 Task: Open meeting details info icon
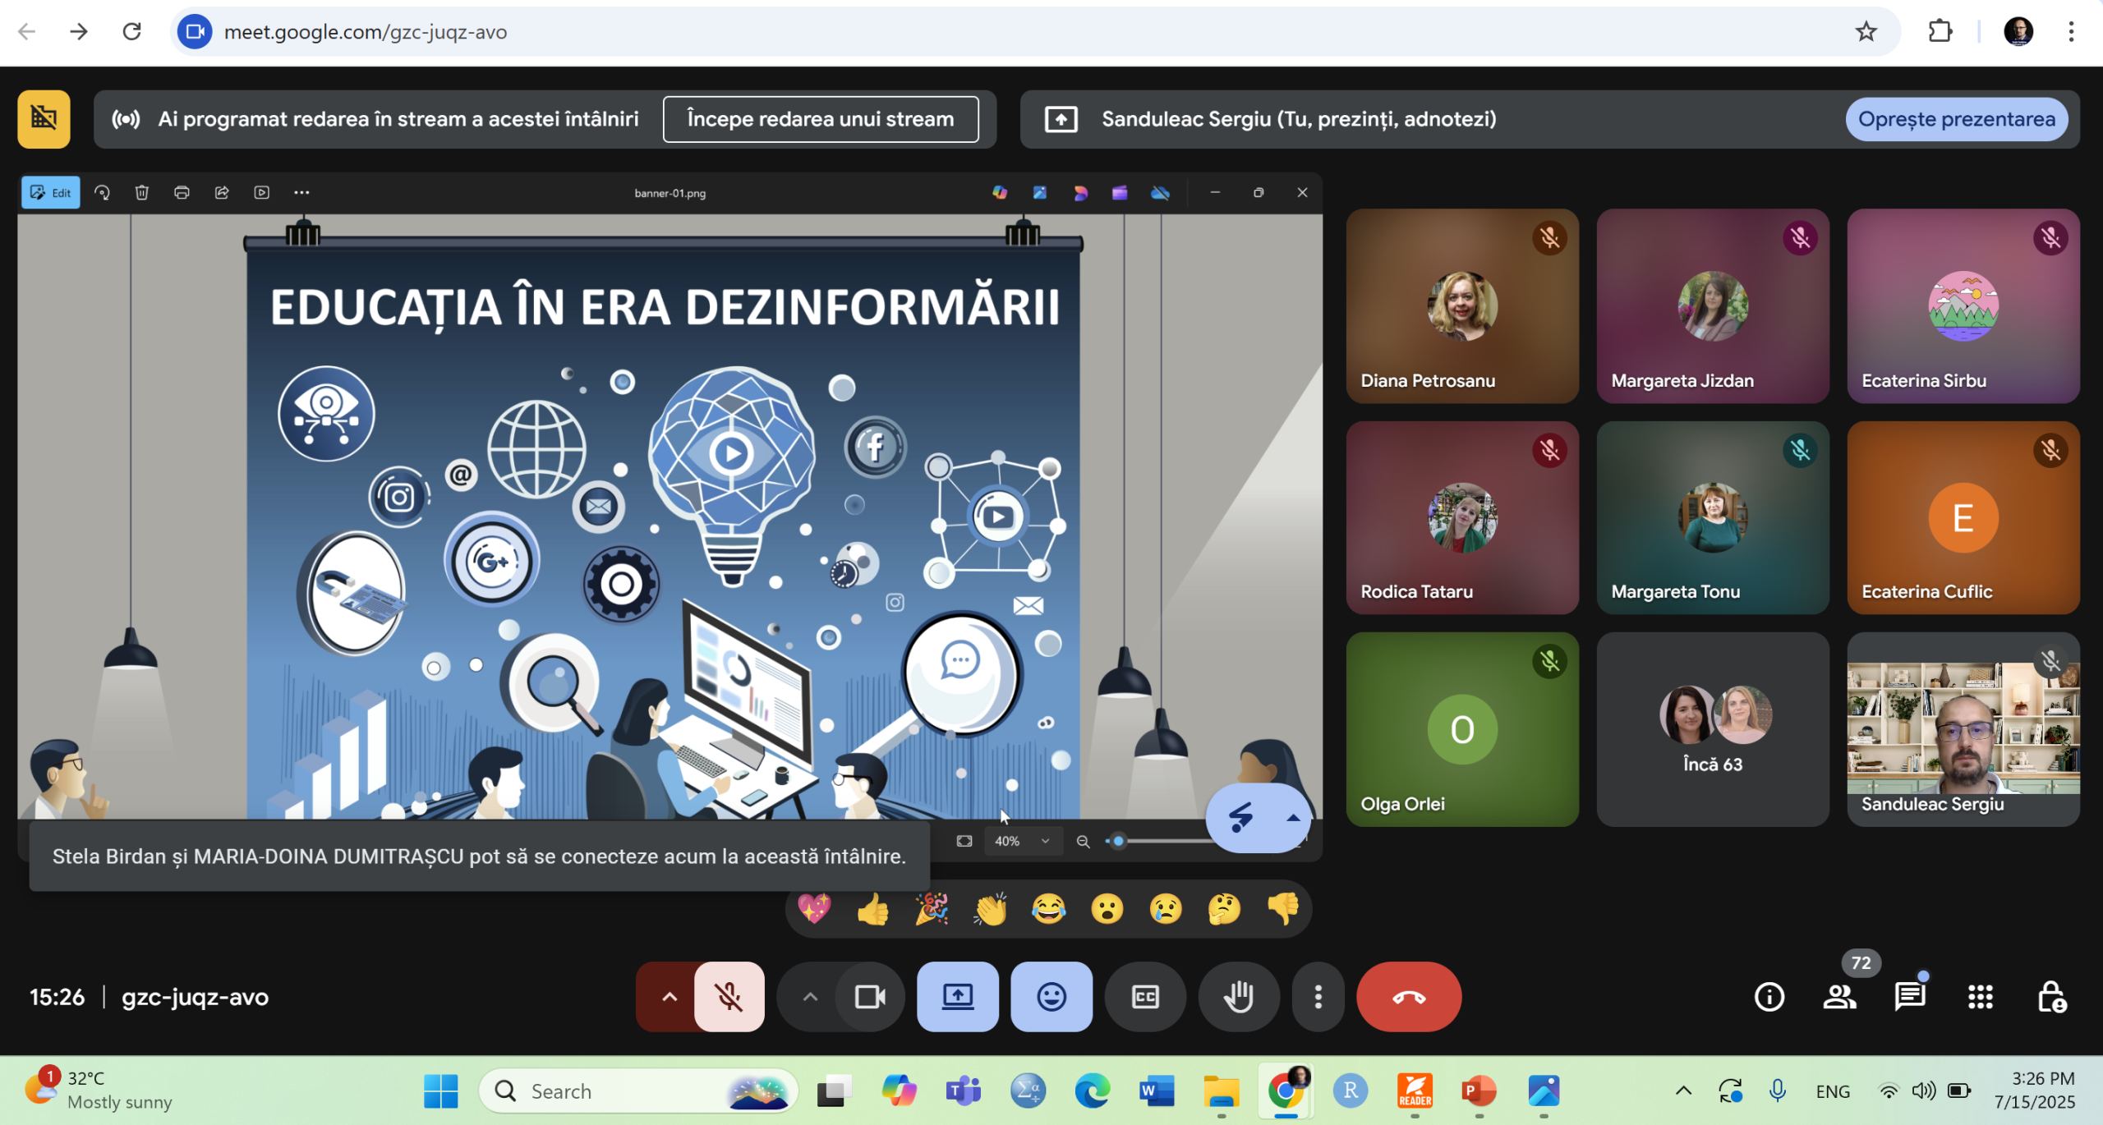pos(1769,997)
